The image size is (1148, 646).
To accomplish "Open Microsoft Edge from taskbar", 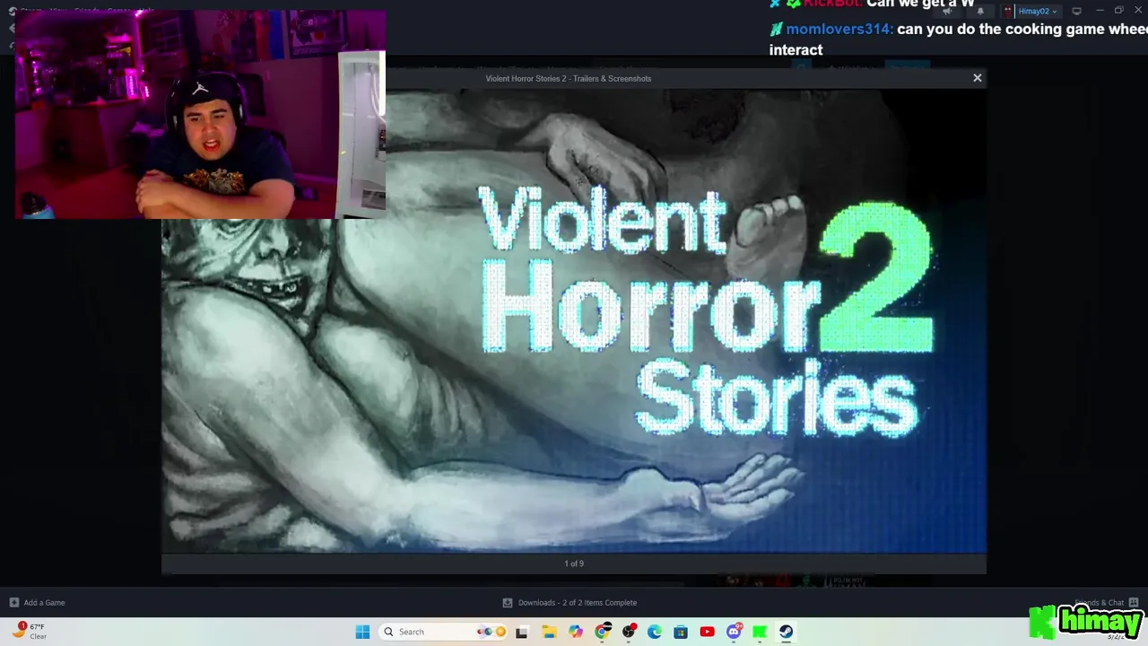I will (655, 632).
